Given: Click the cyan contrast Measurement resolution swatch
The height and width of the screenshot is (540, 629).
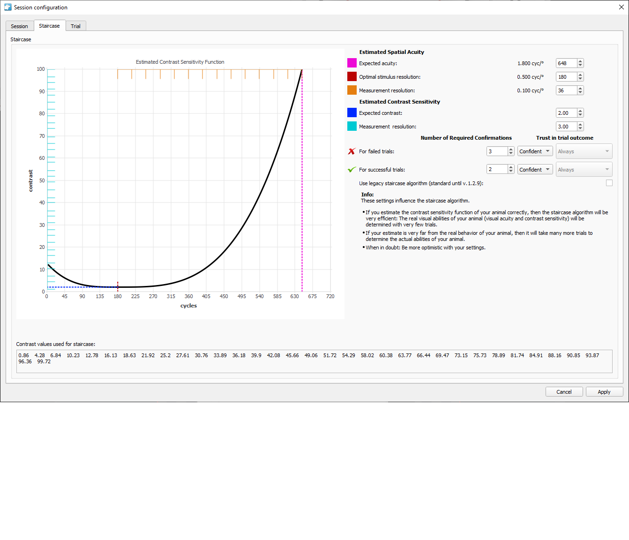Looking at the screenshot, I should 352,127.
